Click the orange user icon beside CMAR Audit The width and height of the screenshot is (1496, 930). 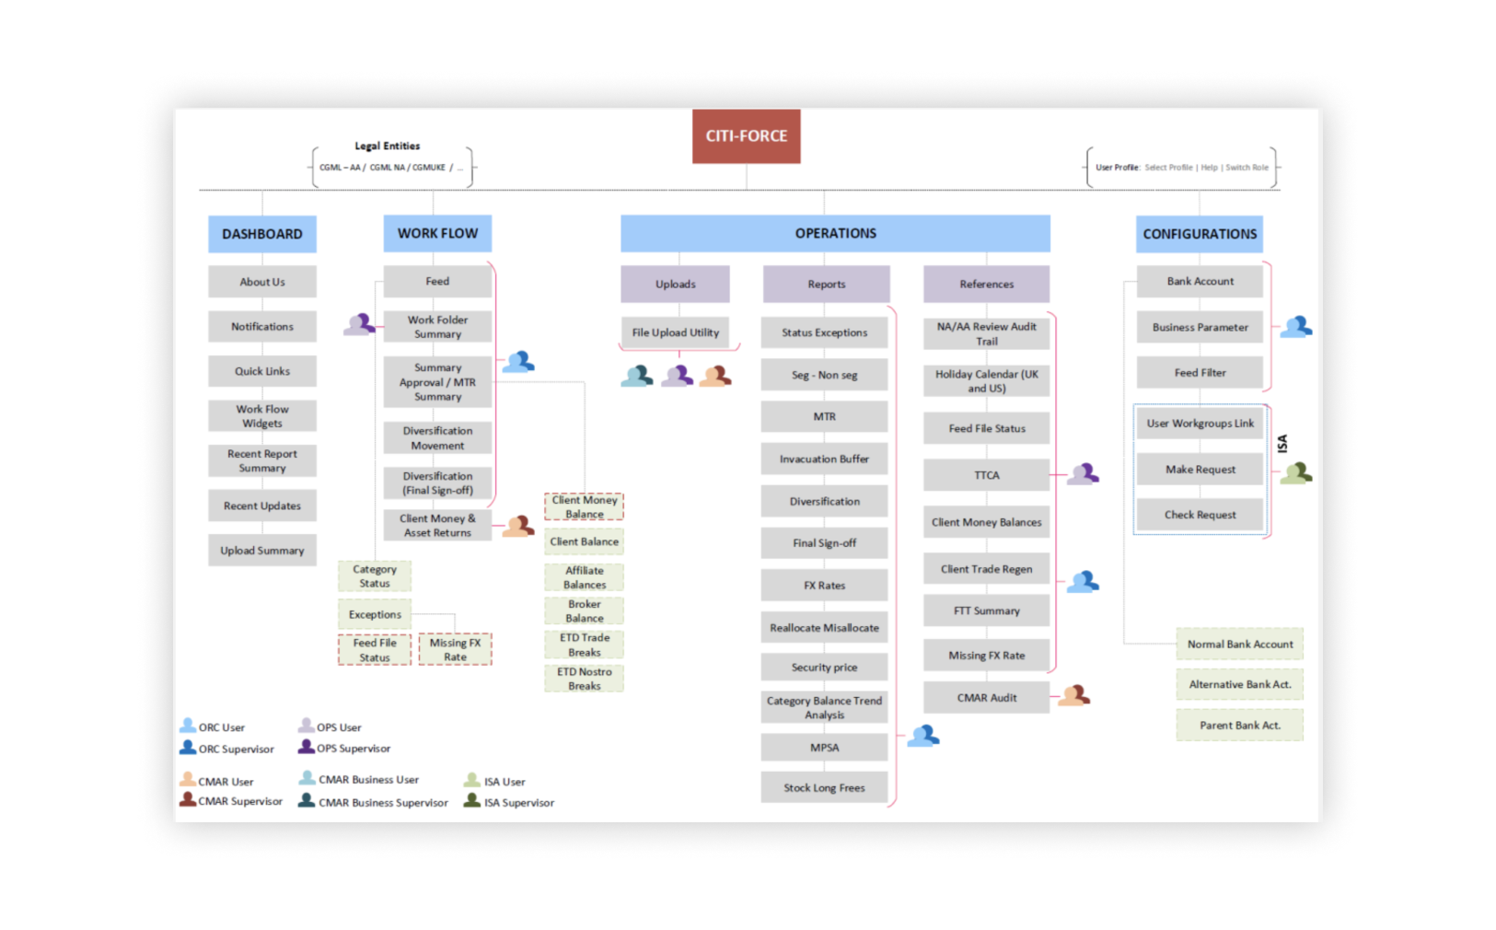(x=1073, y=696)
